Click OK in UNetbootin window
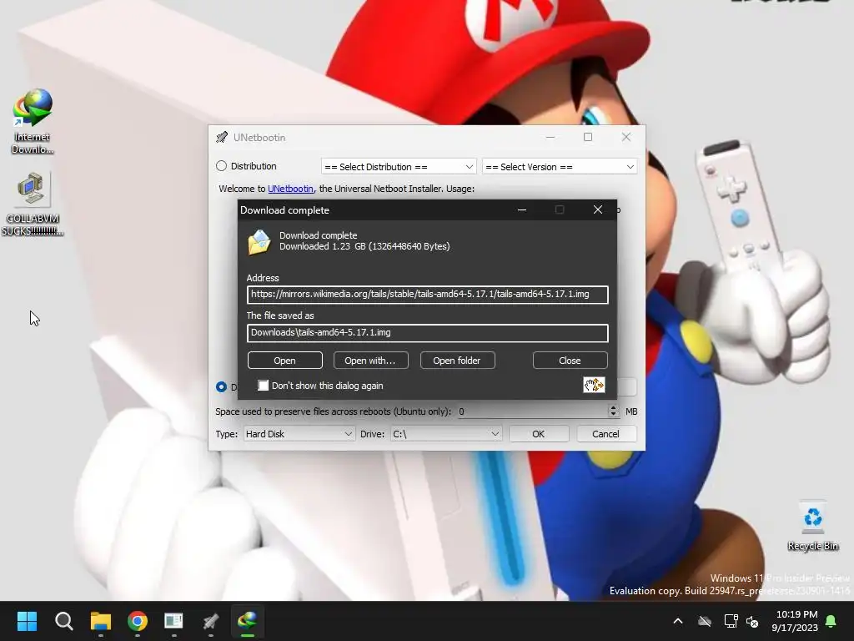This screenshot has width=854, height=641. click(539, 434)
